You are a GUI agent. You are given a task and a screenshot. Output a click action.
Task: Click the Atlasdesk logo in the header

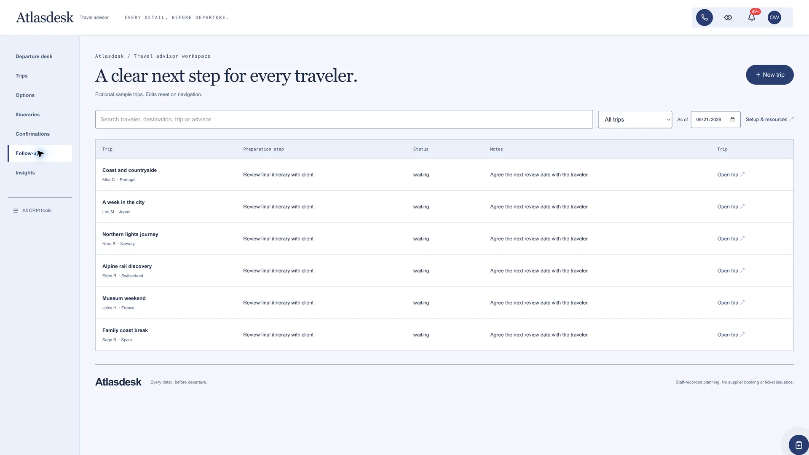(x=45, y=17)
